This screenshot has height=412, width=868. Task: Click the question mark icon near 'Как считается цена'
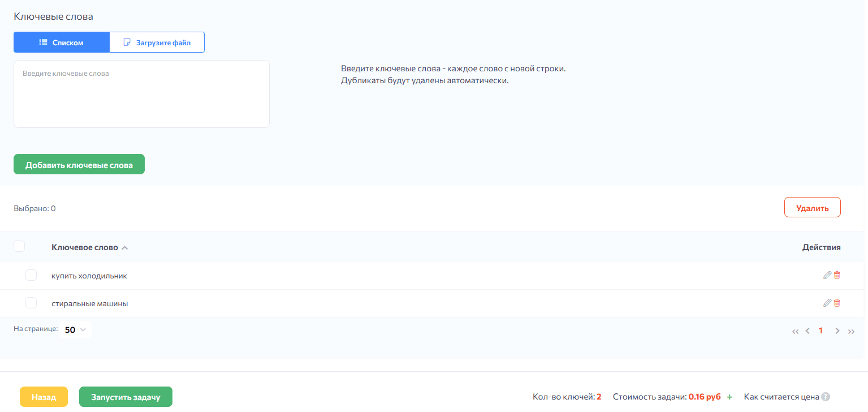click(x=827, y=397)
